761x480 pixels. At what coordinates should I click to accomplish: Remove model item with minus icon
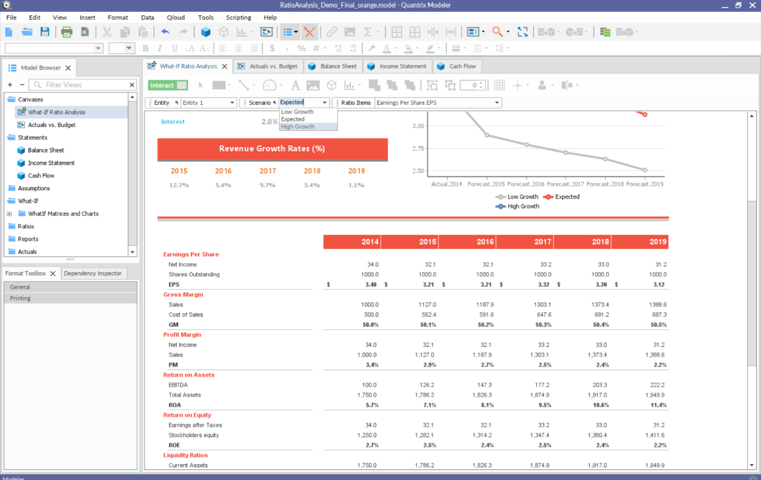pyautogui.click(x=22, y=85)
